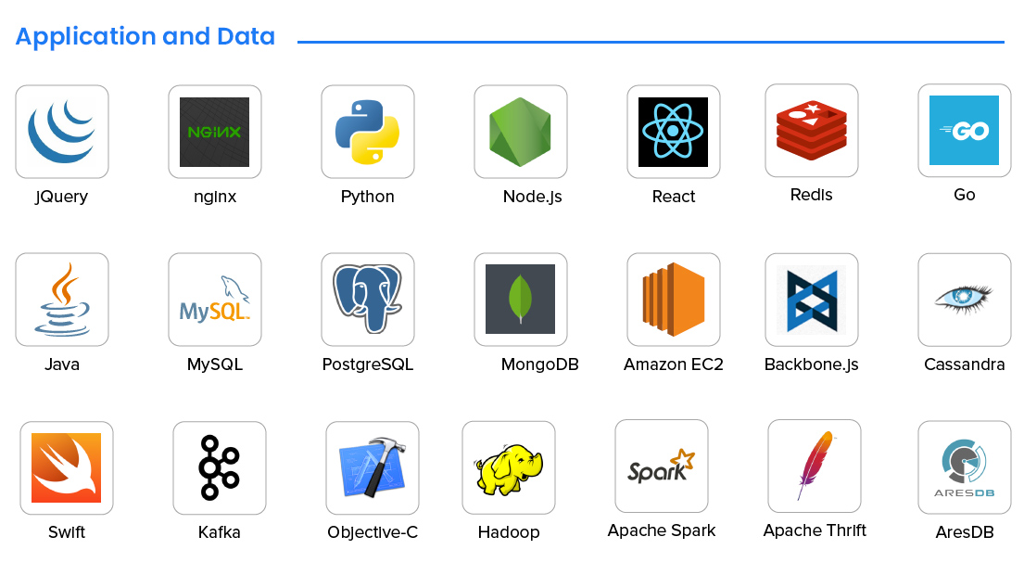Viewport: 1024px width, 575px height.
Task: Select the MongoDB leaf icon
Action: pos(520,299)
